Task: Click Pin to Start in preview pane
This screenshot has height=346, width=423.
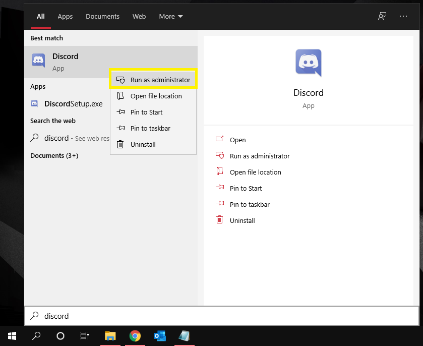Action: [246, 189]
